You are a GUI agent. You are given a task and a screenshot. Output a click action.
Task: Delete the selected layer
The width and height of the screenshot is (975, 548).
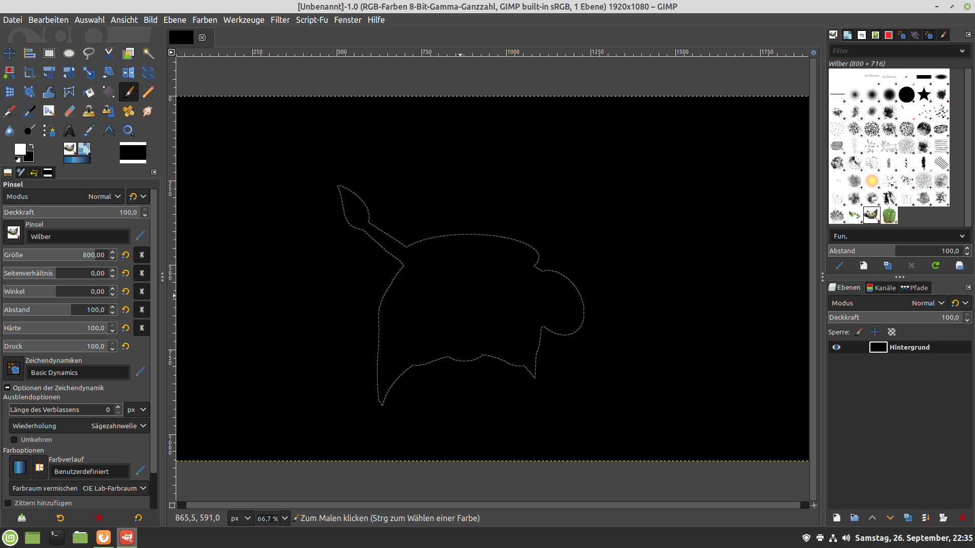click(x=962, y=518)
